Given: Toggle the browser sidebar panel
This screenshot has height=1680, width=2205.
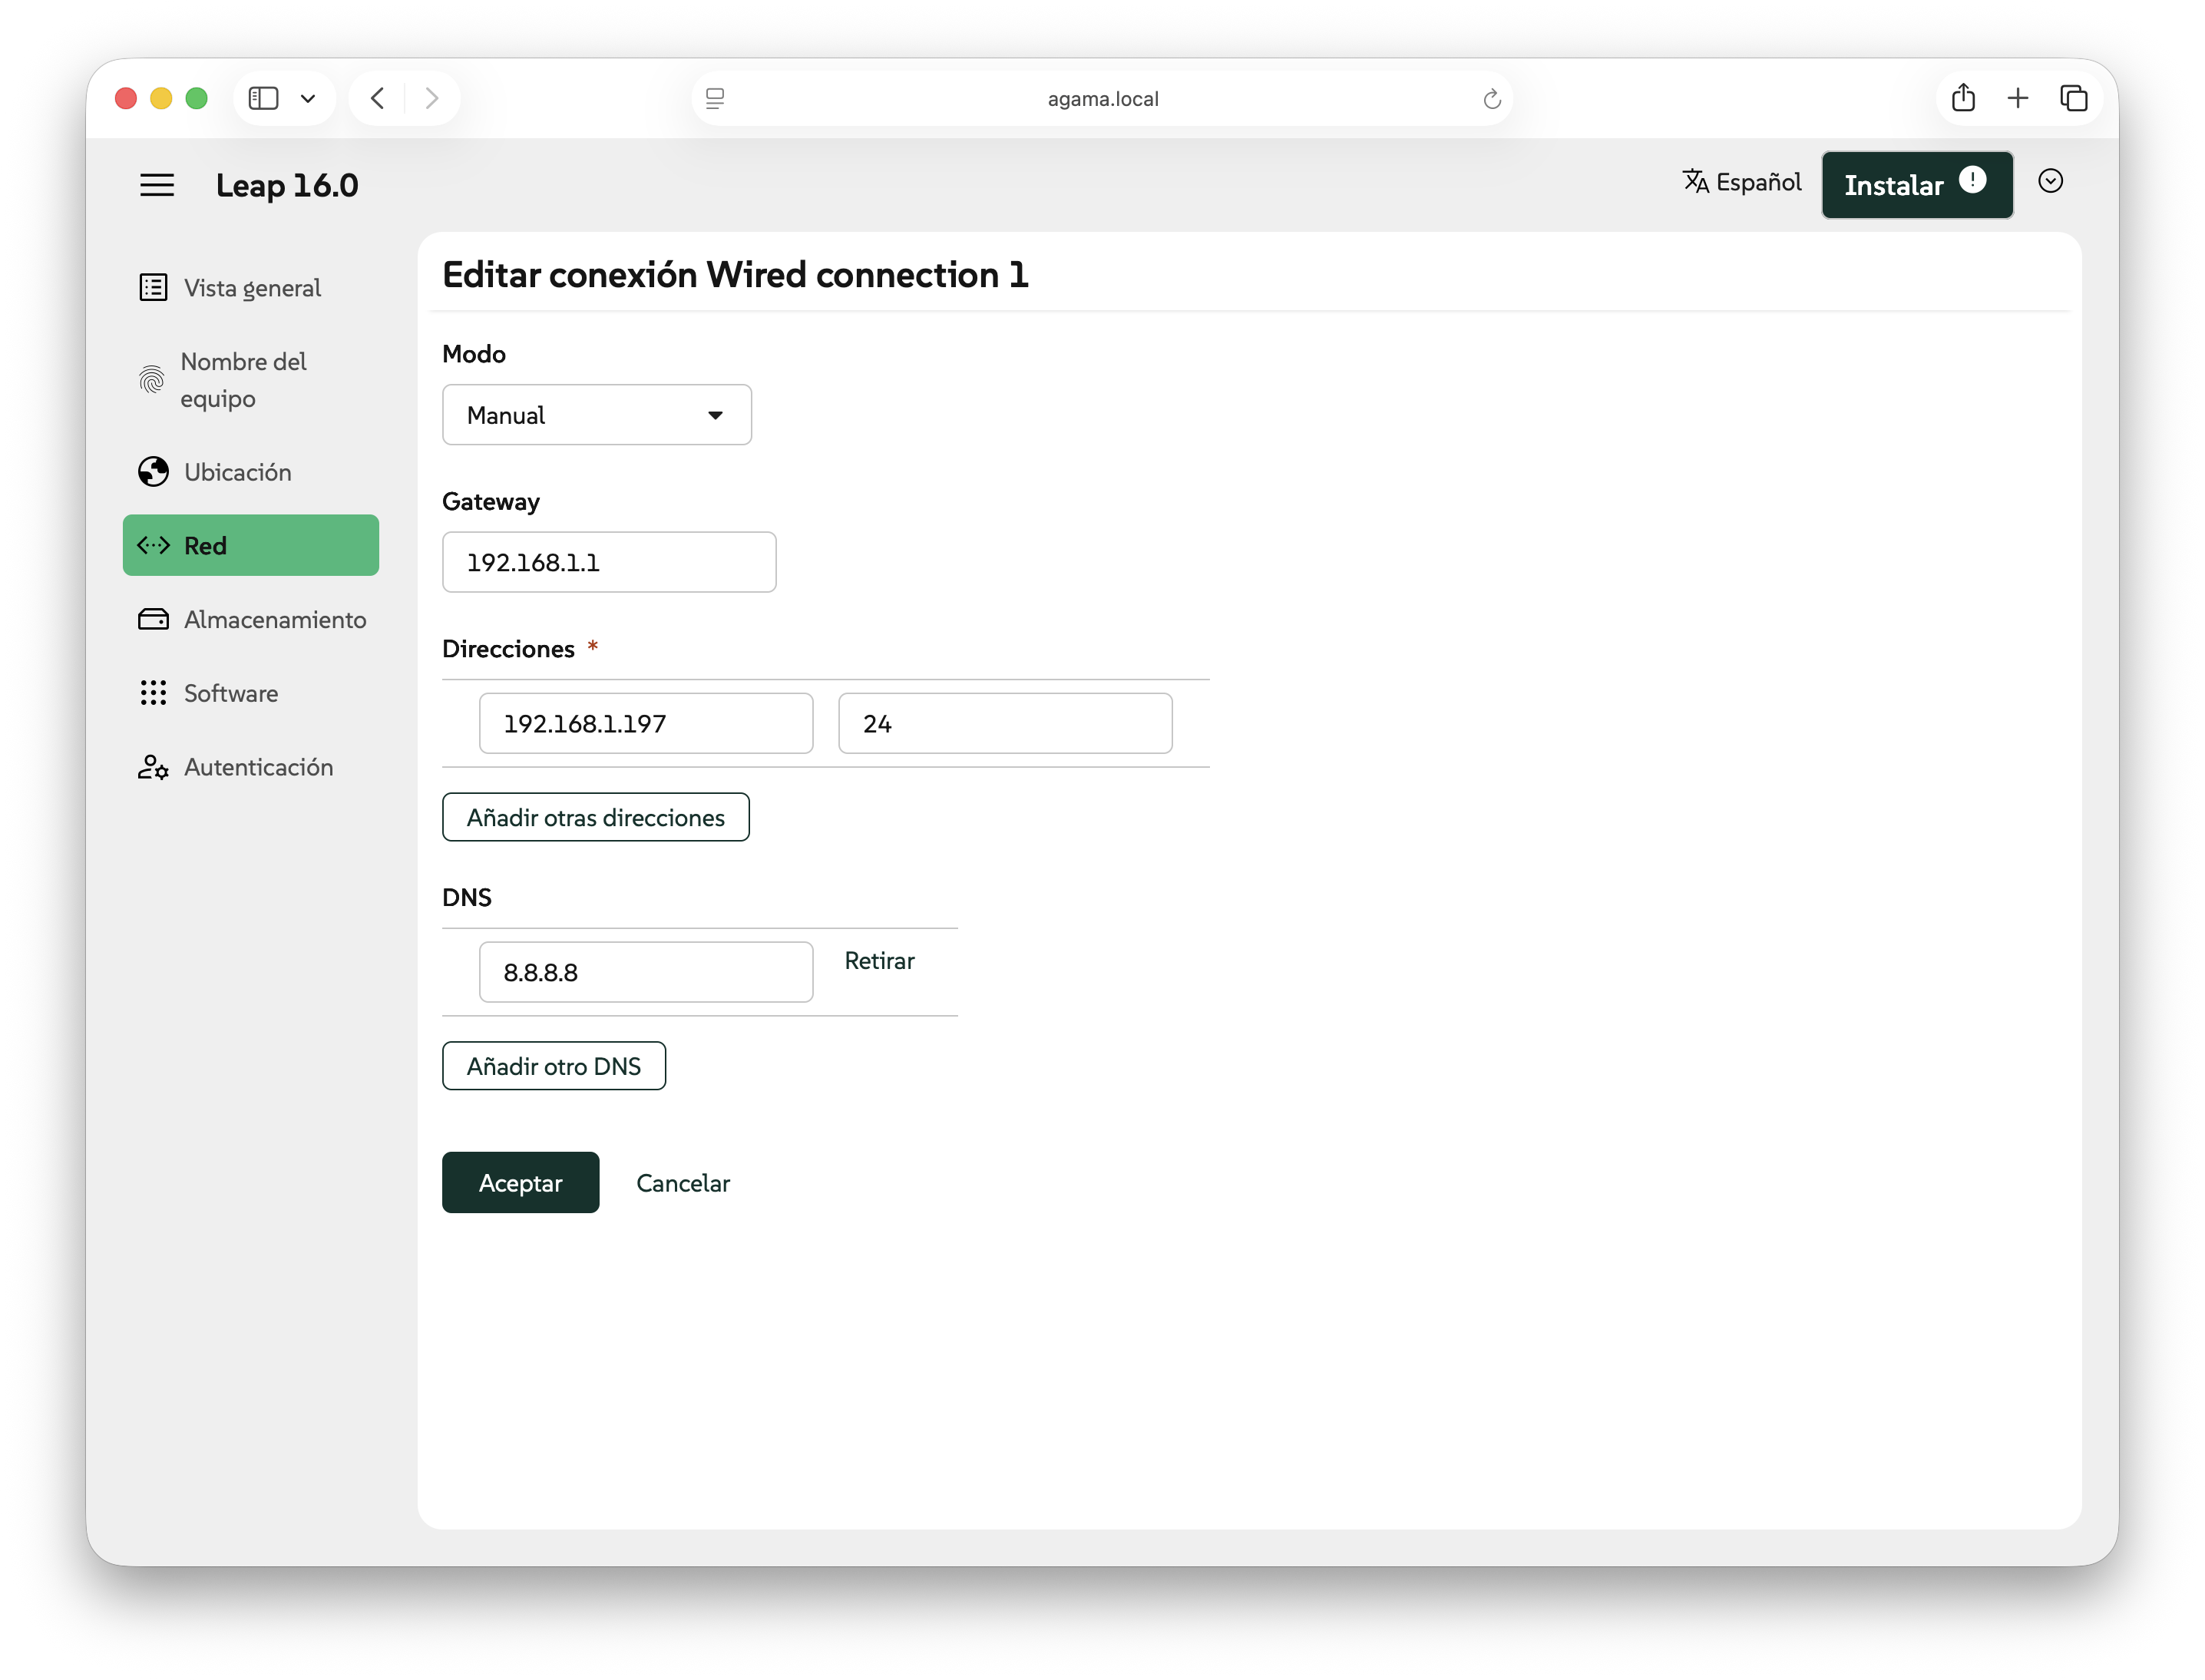Looking at the screenshot, I should tap(263, 98).
